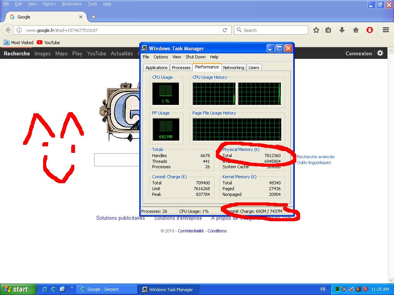Screen dimensions: 394x295
Task: Click the PF Usage 692 MB gauge
Action: click(x=166, y=129)
